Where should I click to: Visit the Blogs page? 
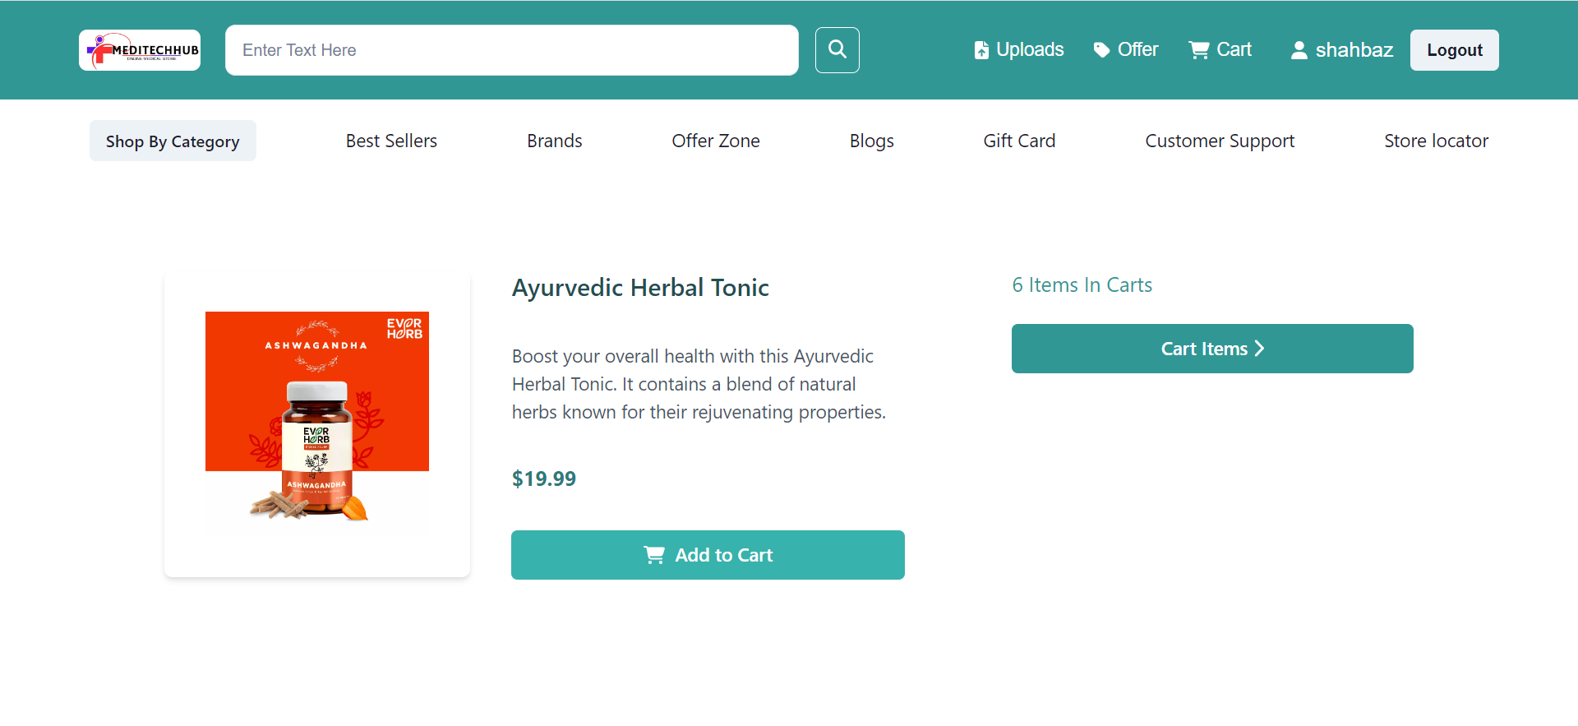[x=871, y=141]
